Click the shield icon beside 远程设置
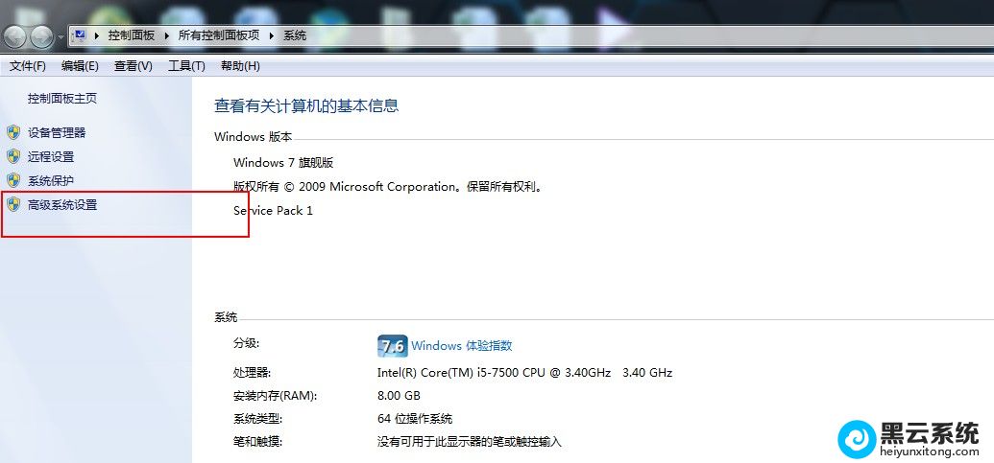 pos(13,156)
